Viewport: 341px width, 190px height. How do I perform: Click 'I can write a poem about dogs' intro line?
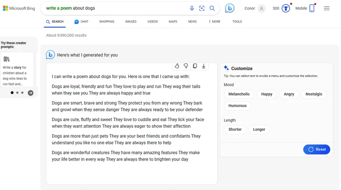click(x=121, y=77)
